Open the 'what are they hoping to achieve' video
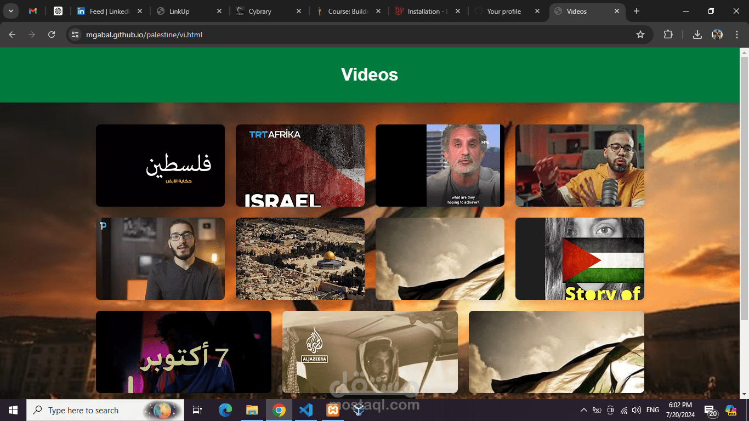This screenshot has height=421, width=749. [440, 166]
